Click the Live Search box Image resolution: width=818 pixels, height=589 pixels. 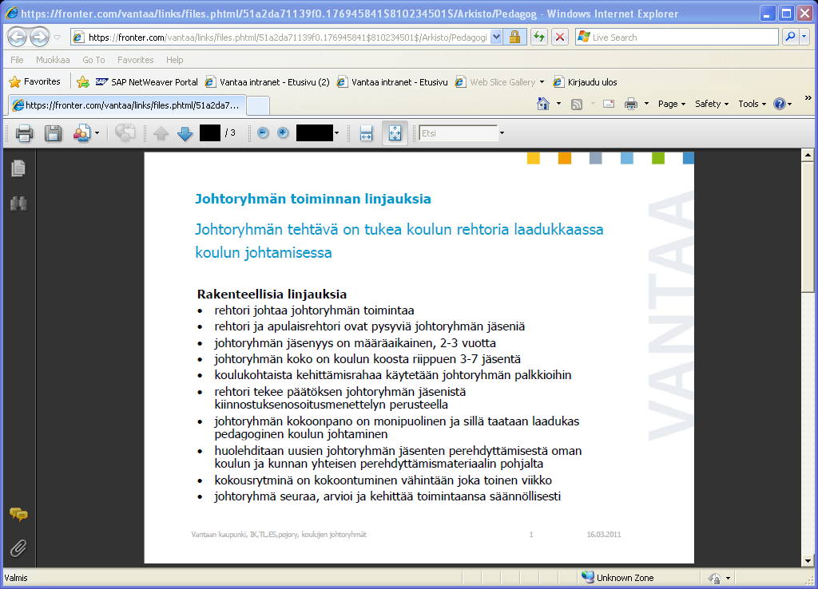tap(677, 38)
